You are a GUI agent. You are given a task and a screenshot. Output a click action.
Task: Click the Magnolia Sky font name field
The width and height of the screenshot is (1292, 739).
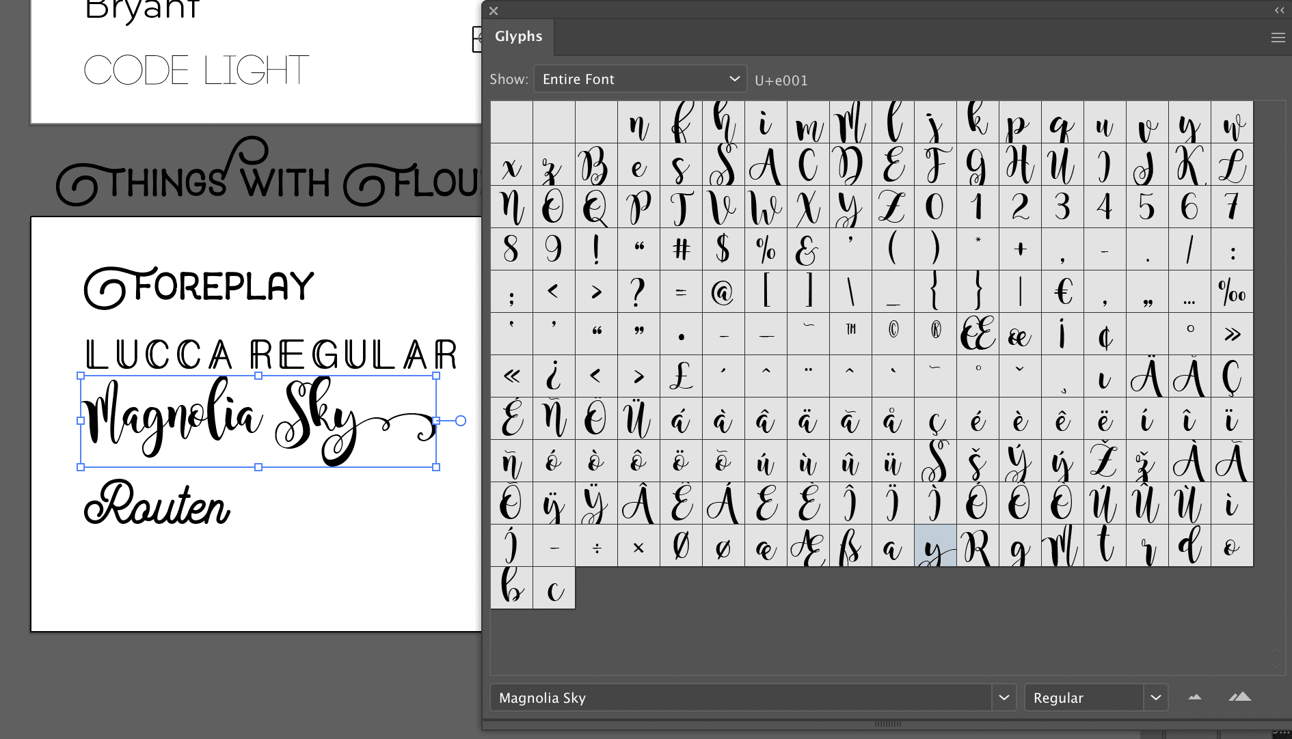pos(741,697)
